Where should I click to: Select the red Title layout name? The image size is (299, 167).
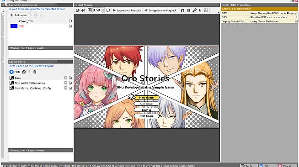pyautogui.click(x=21, y=26)
